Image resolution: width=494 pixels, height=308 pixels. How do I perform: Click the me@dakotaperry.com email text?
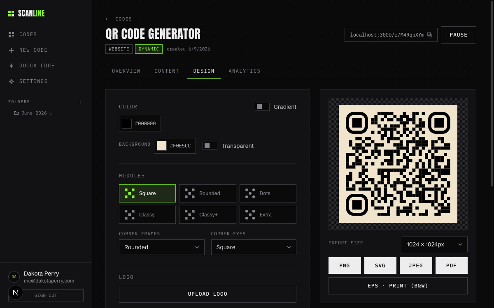(x=49, y=281)
